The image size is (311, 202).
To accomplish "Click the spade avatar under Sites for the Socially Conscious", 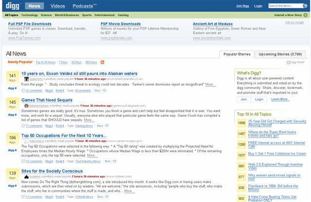I will 26,177.
